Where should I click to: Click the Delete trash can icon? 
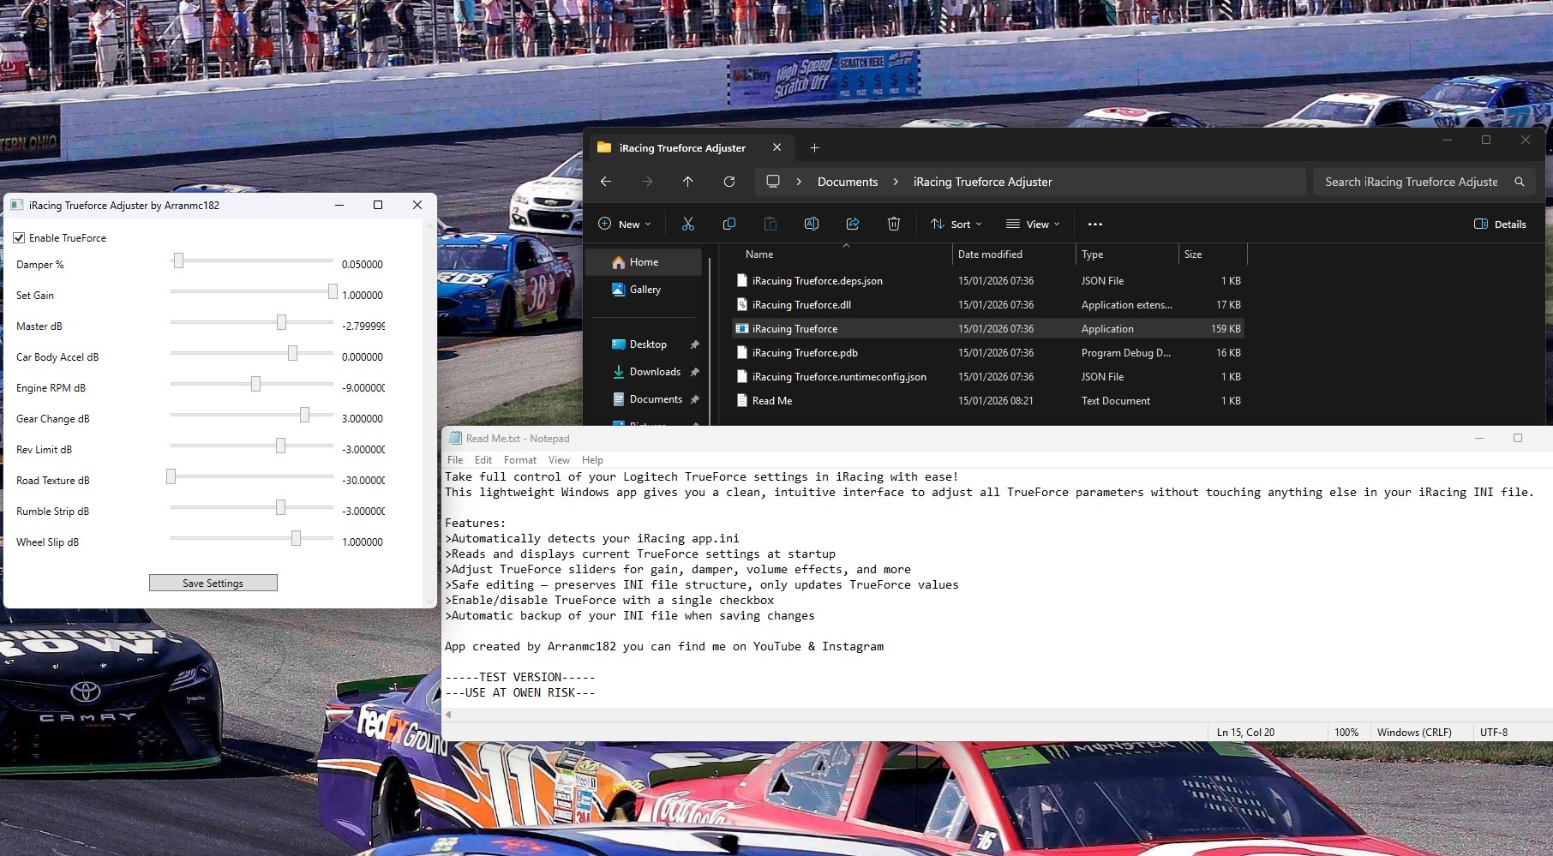(x=893, y=224)
